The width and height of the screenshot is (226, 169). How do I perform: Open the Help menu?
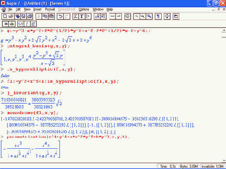coord(110,9)
